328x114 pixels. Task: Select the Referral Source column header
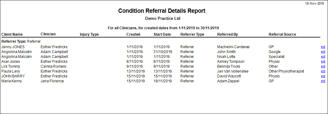[282, 34]
